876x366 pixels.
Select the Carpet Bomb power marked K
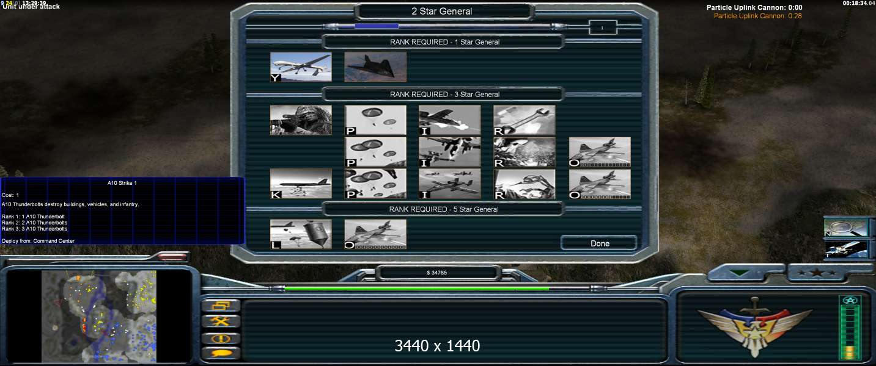301,184
